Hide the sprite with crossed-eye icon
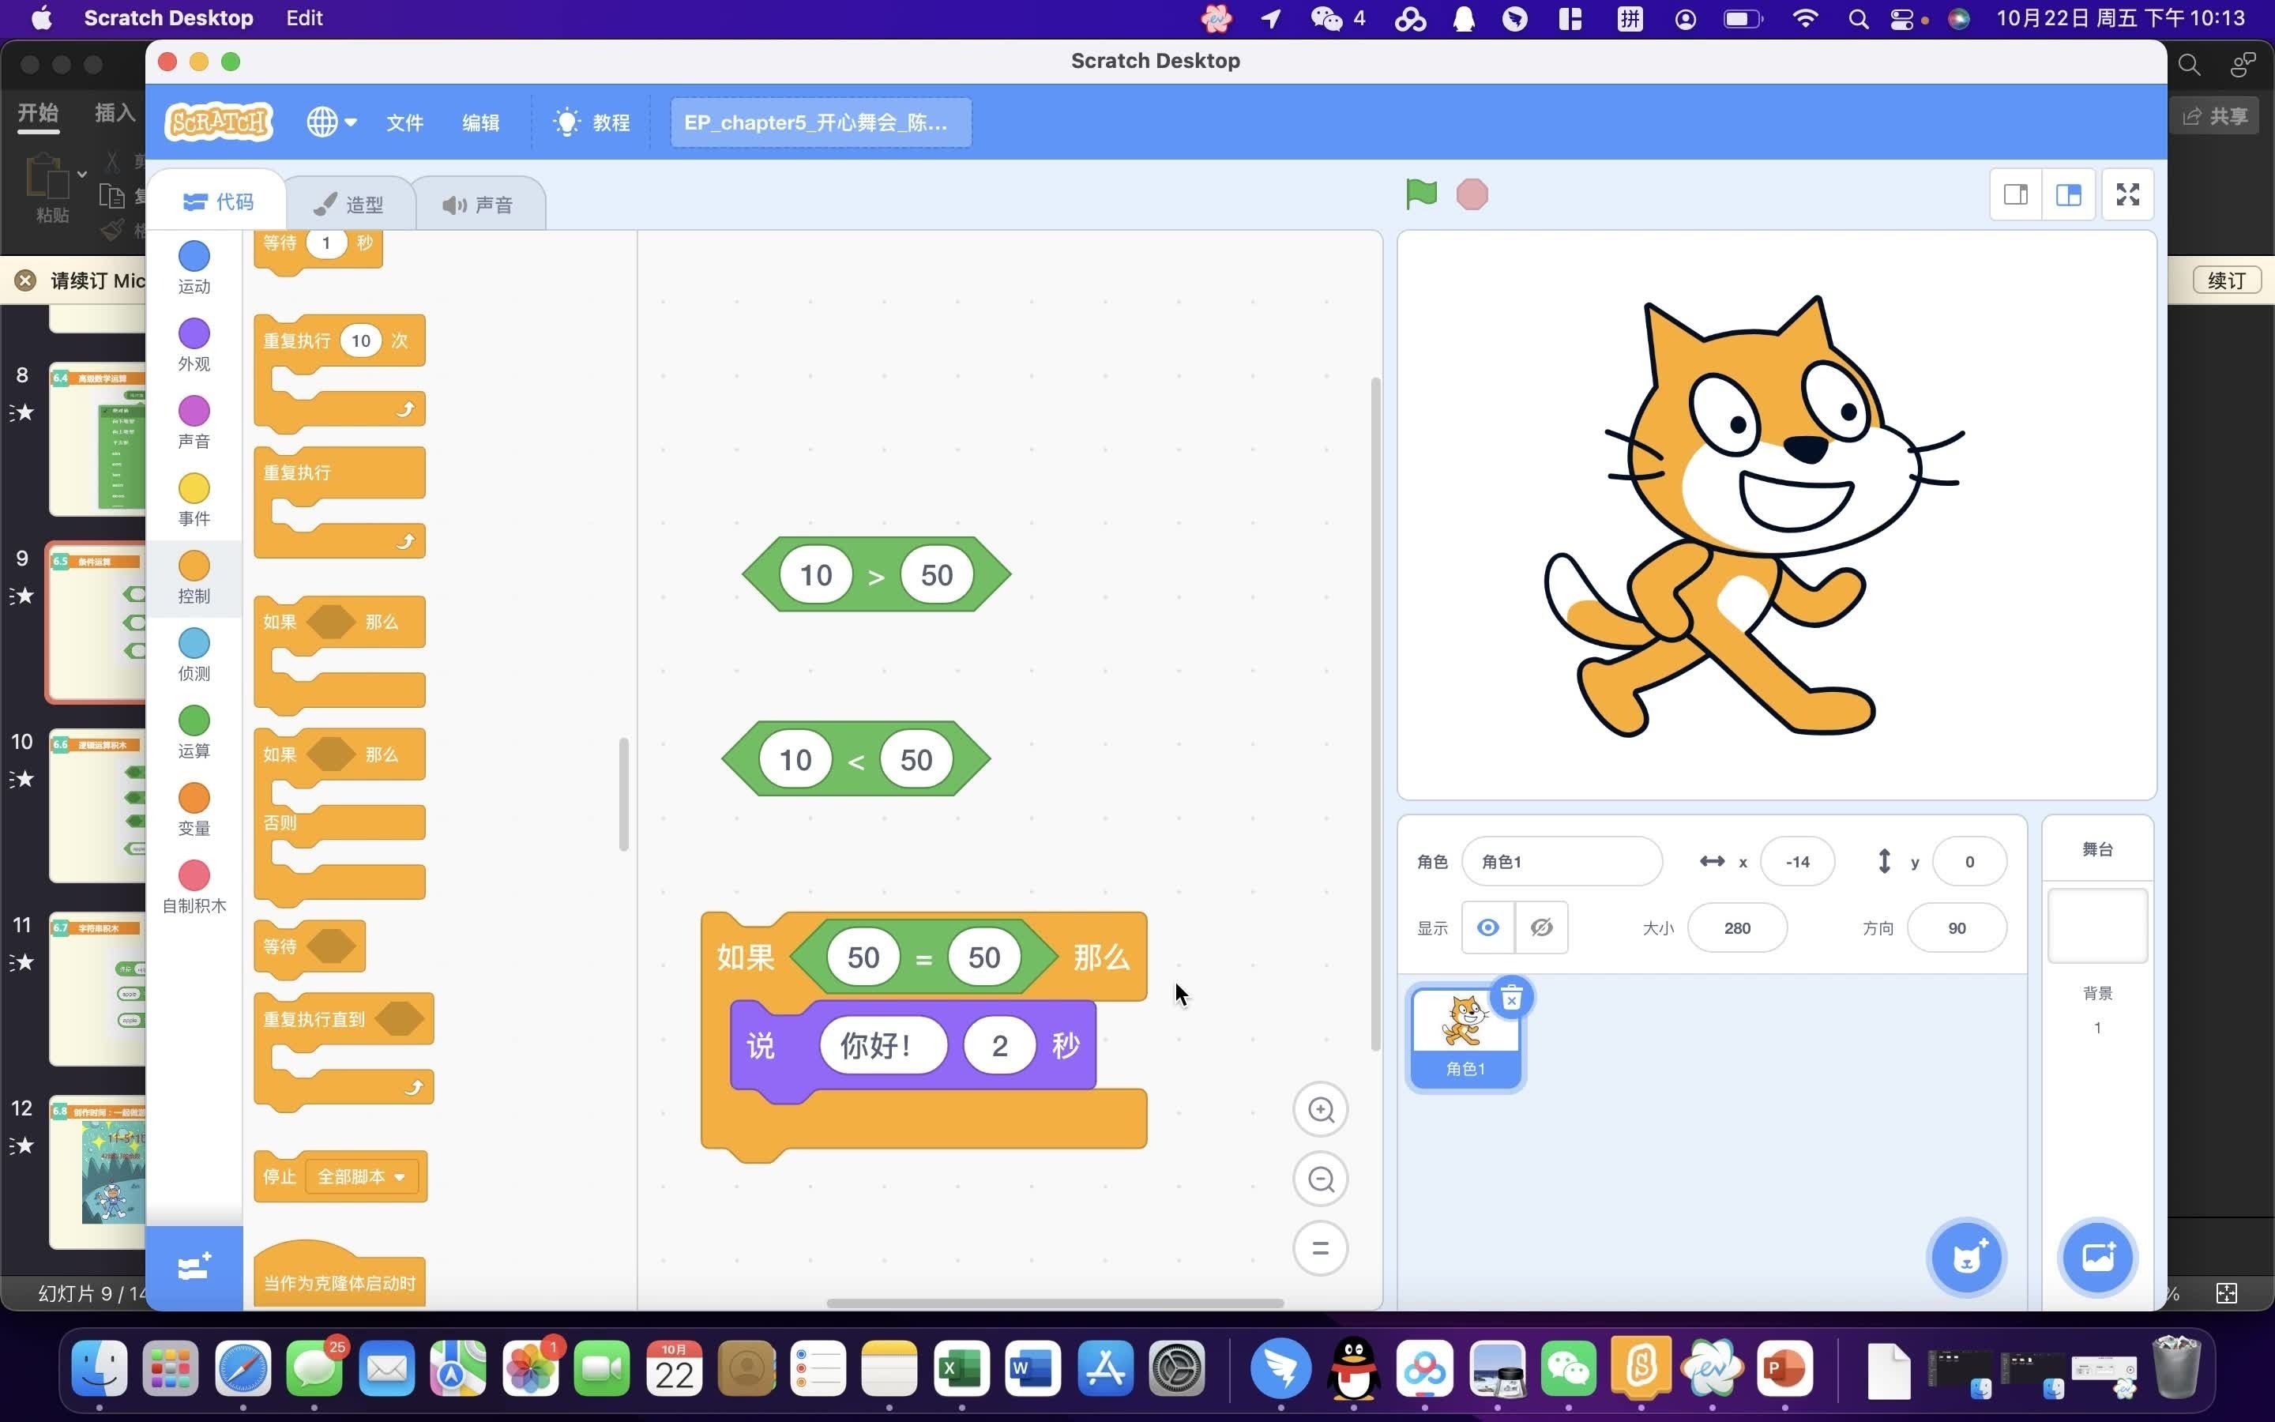The height and width of the screenshot is (1422, 2275). click(x=1541, y=928)
